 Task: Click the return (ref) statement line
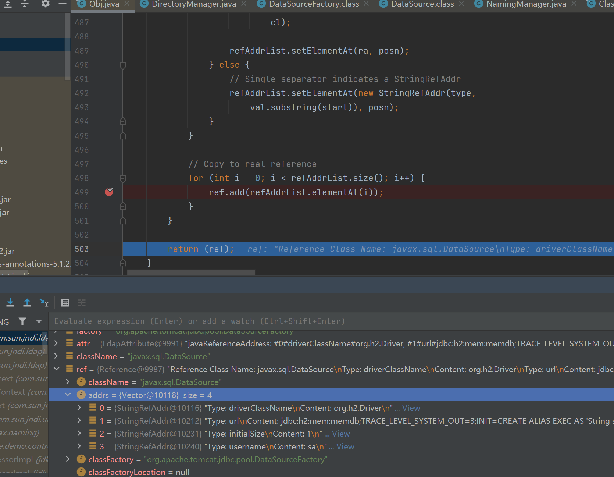[200, 249]
